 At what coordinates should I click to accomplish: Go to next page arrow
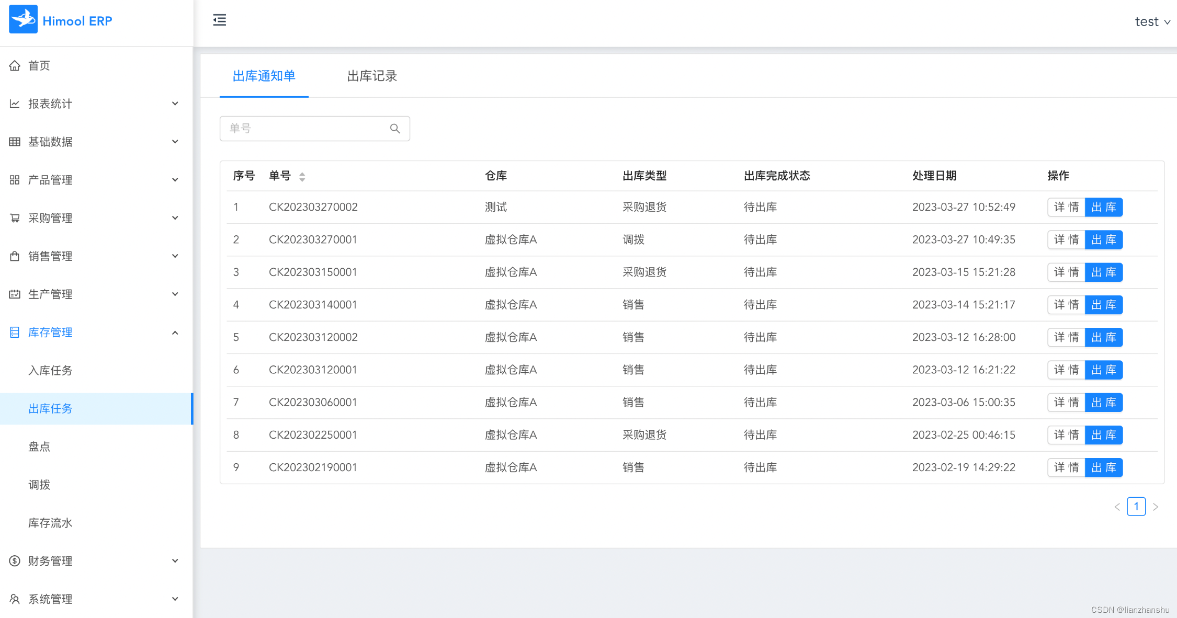(1156, 507)
